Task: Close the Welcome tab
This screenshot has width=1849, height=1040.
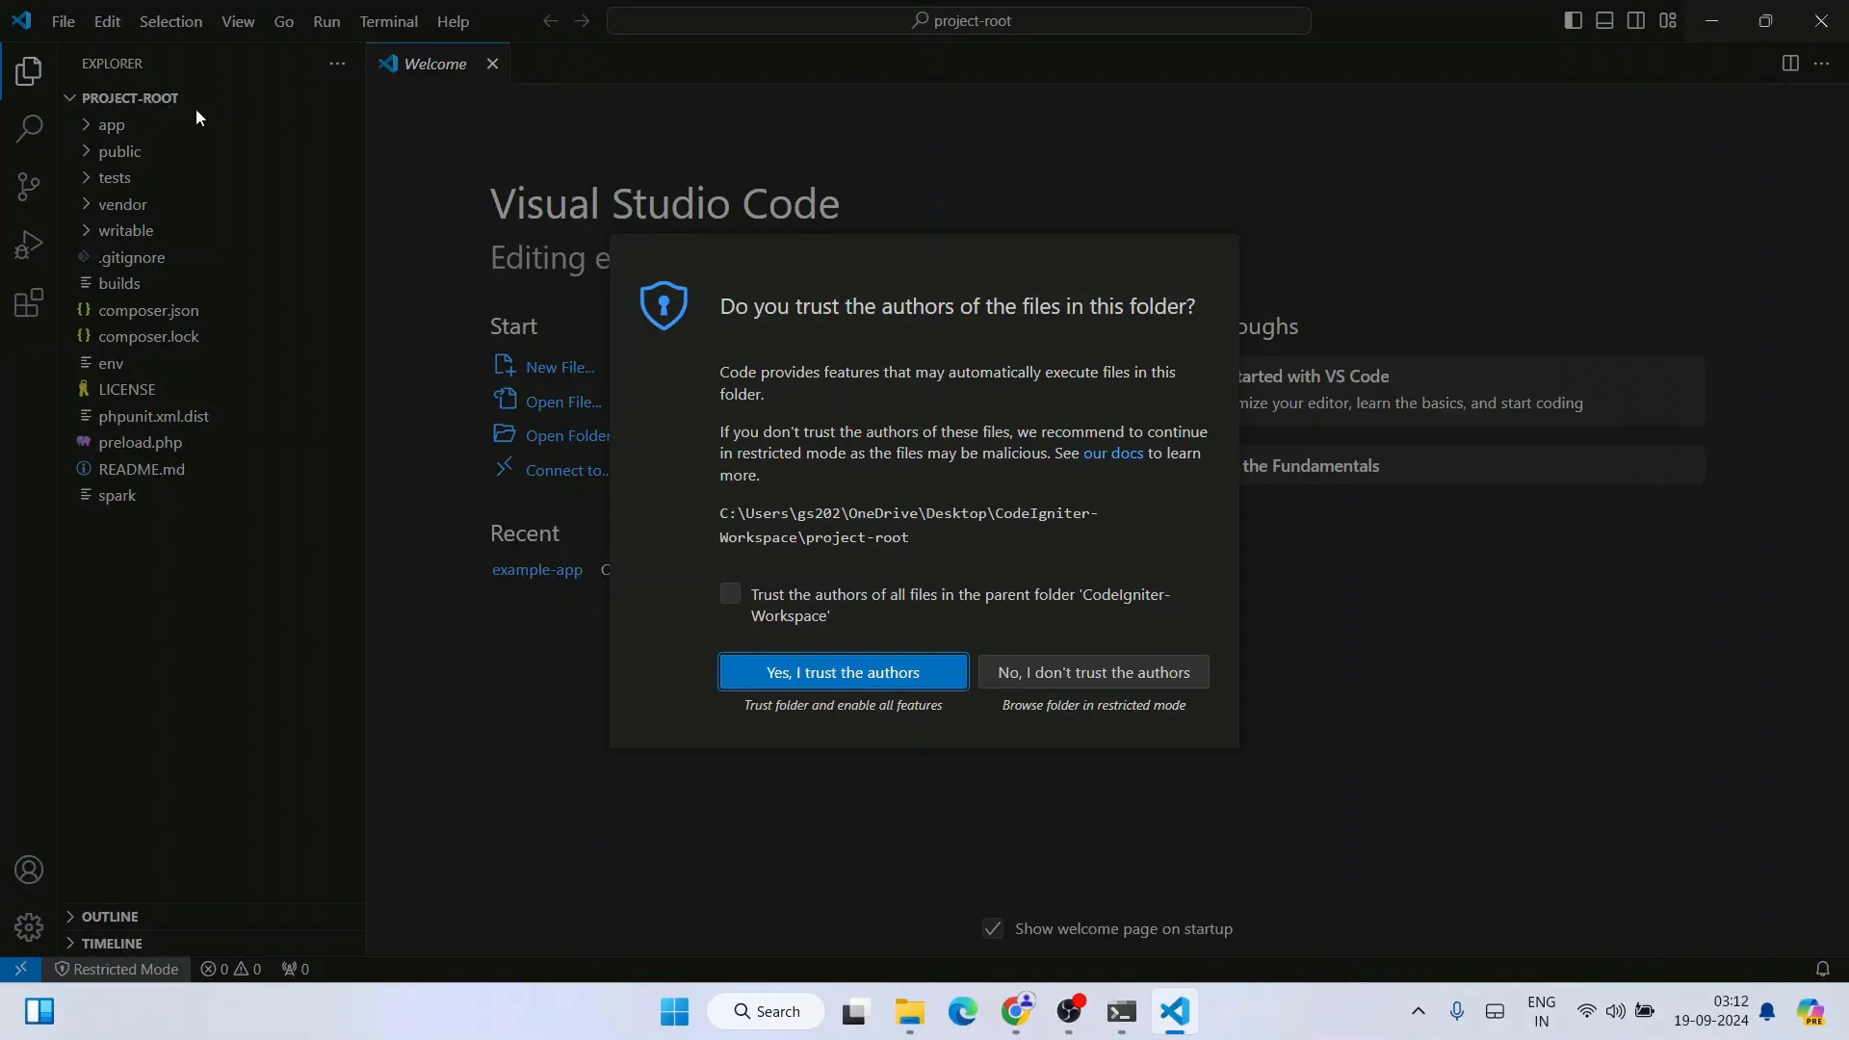Action: pyautogui.click(x=492, y=64)
